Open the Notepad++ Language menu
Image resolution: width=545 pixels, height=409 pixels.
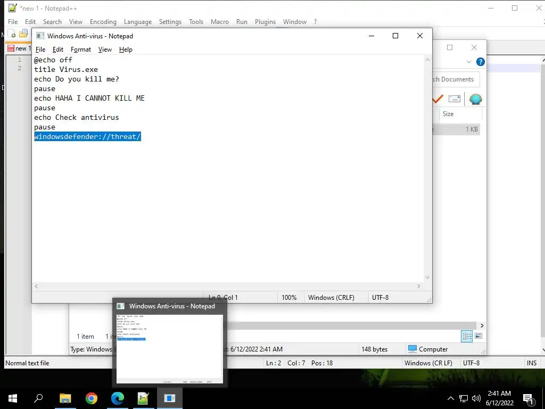[138, 21]
